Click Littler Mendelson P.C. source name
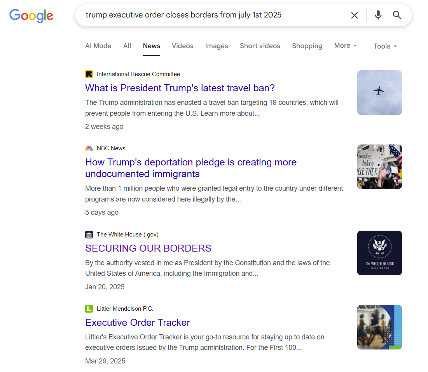Screen dimensions: 428x372 [125, 309]
